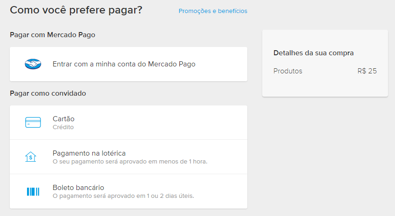Viewport: 395px width, 216px height.
Task: Log in via Entrar com a minha conta
Action: pyautogui.click(x=124, y=64)
